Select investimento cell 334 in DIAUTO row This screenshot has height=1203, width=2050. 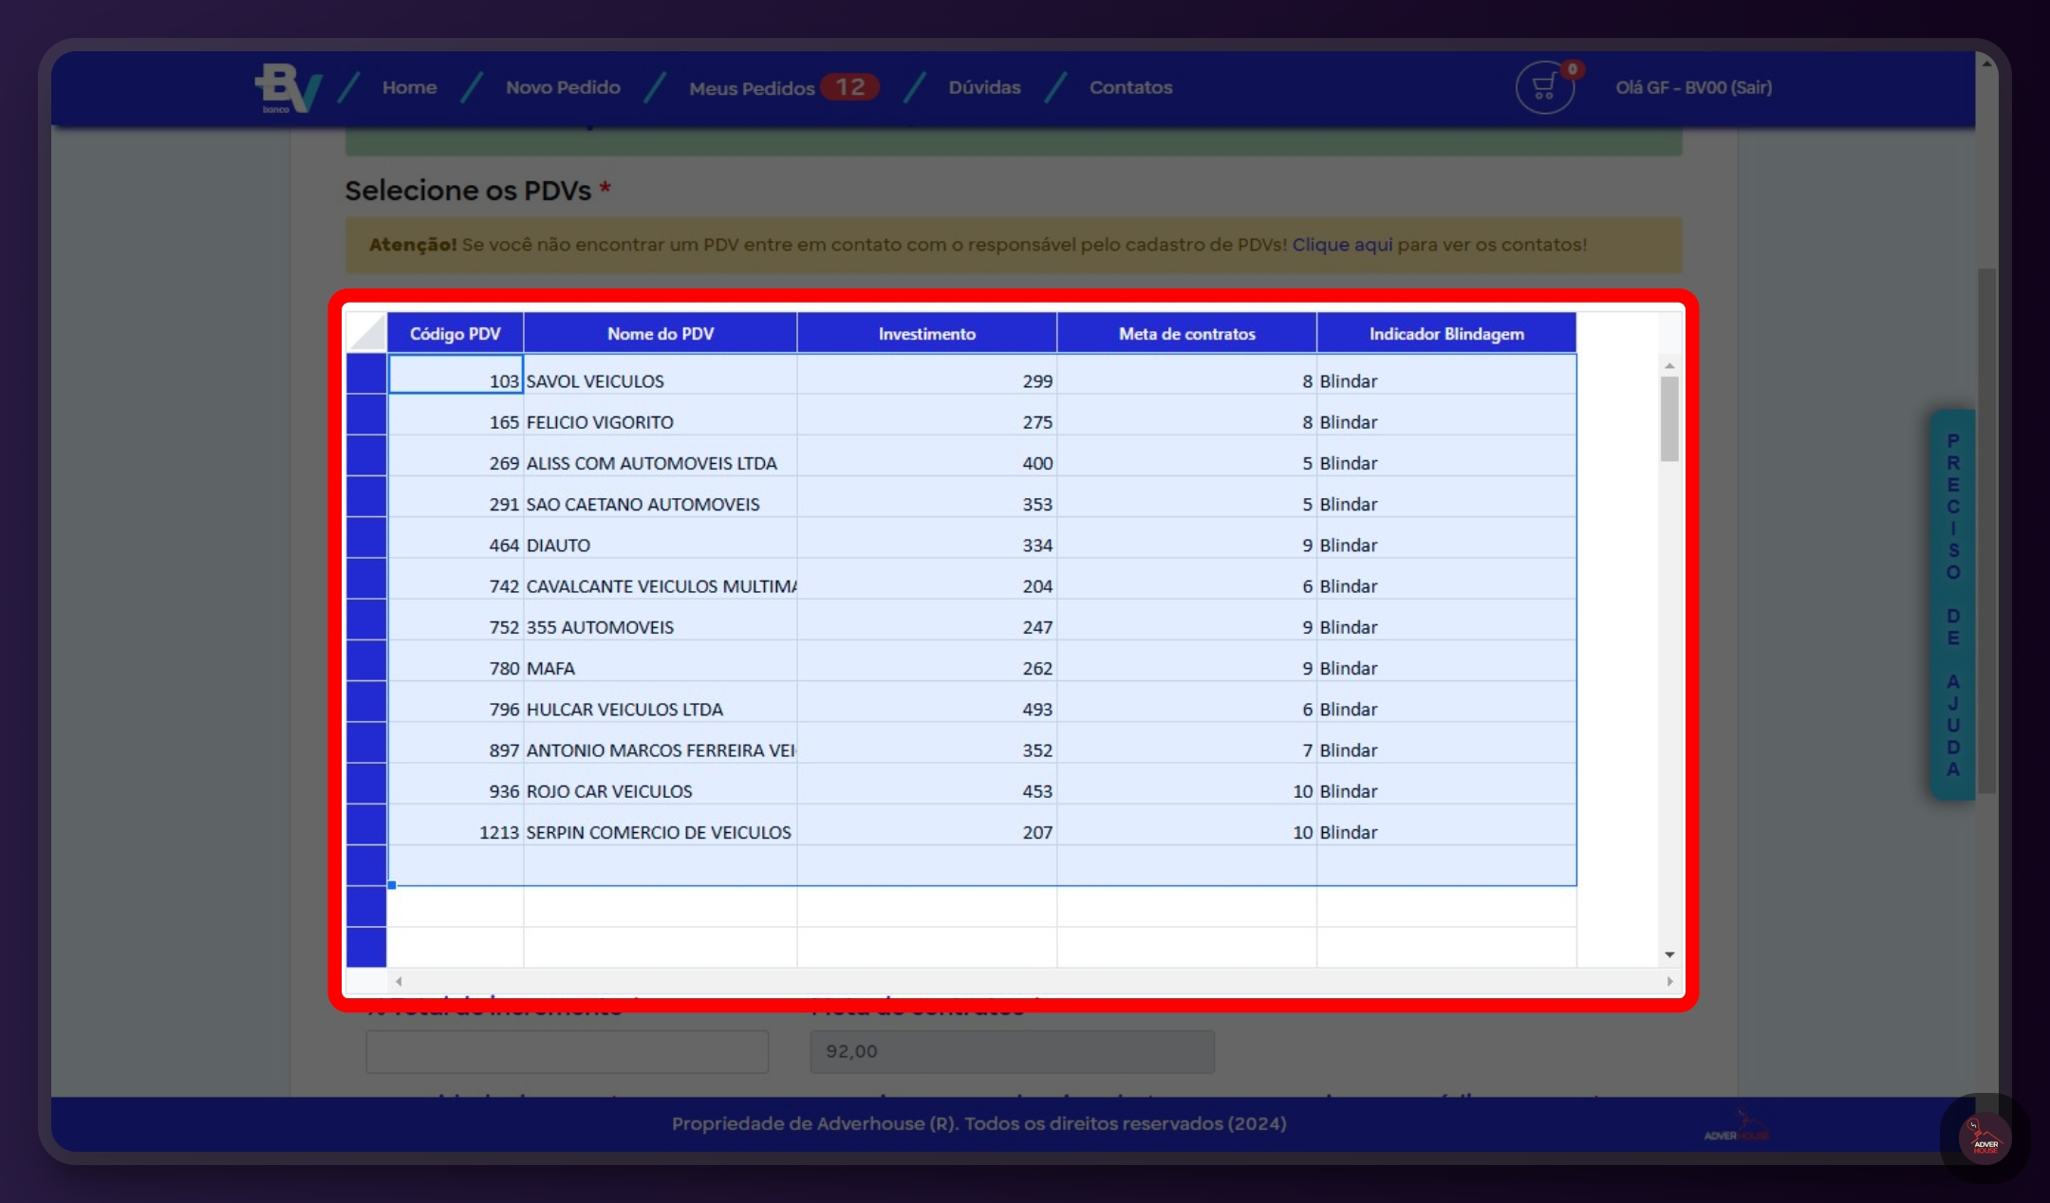coord(927,538)
